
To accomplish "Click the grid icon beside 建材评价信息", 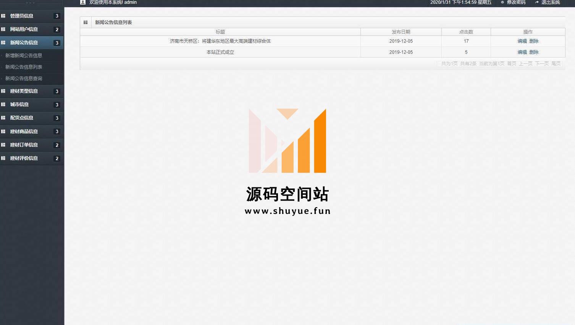I will click(x=3, y=158).
